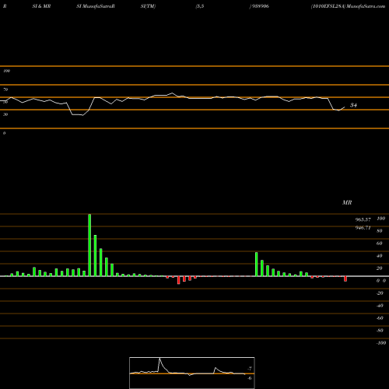Click the MR axis label "-80"
The width and height of the screenshot is (389, 389).
tap(380, 331)
